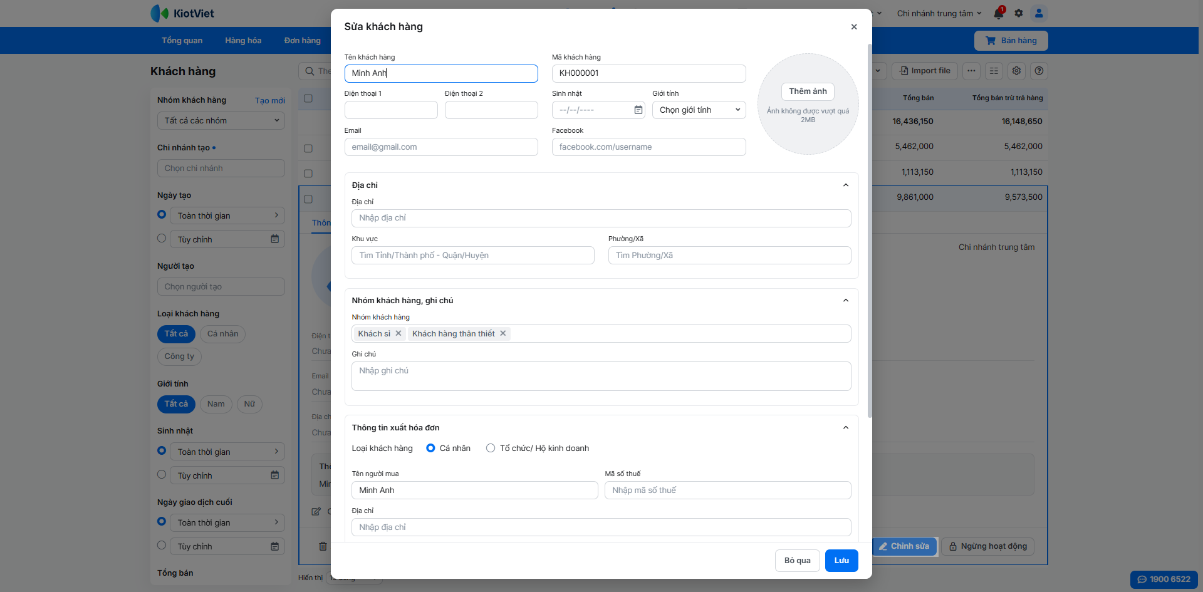Viewport: 1203px width, 592px height.
Task: Select Cá nhân customer type radio
Action: [x=430, y=449]
